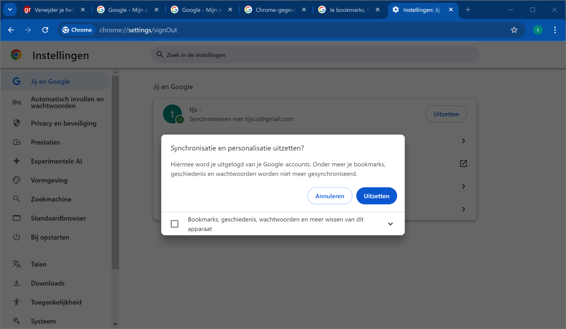This screenshot has height=329, width=566.
Task: Select Vormgeving palette settings
Action: coord(49,180)
